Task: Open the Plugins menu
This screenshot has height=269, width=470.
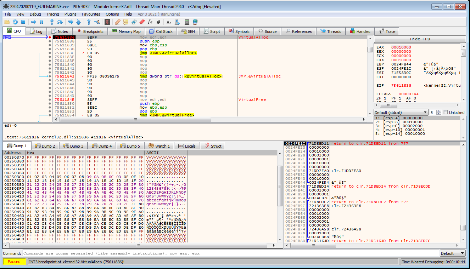Action: (70, 14)
